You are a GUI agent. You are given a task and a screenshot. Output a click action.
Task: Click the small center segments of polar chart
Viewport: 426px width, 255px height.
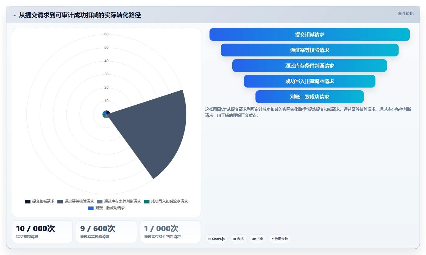pyautogui.click(x=106, y=114)
